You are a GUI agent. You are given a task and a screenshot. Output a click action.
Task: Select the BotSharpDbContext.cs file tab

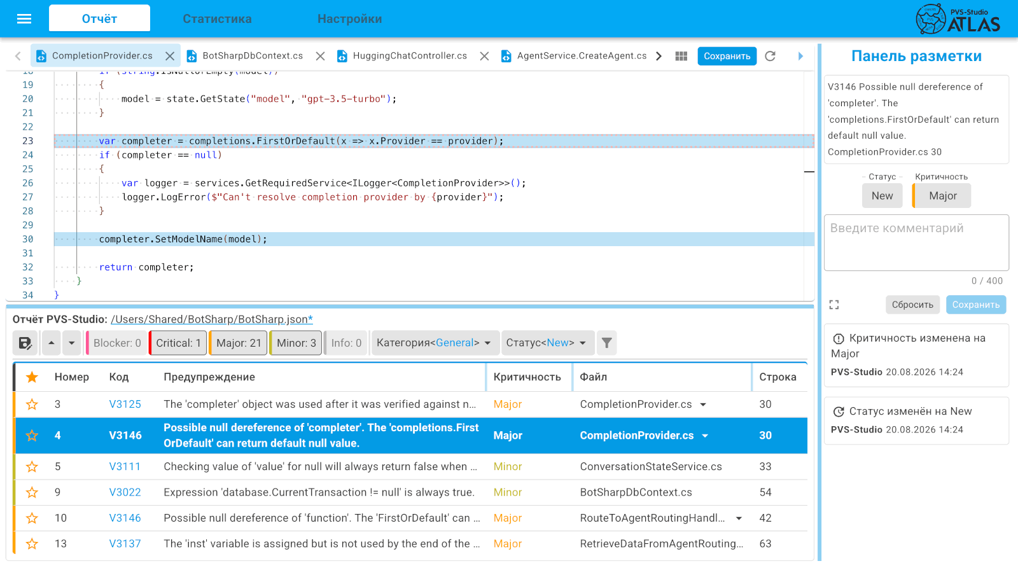point(253,56)
